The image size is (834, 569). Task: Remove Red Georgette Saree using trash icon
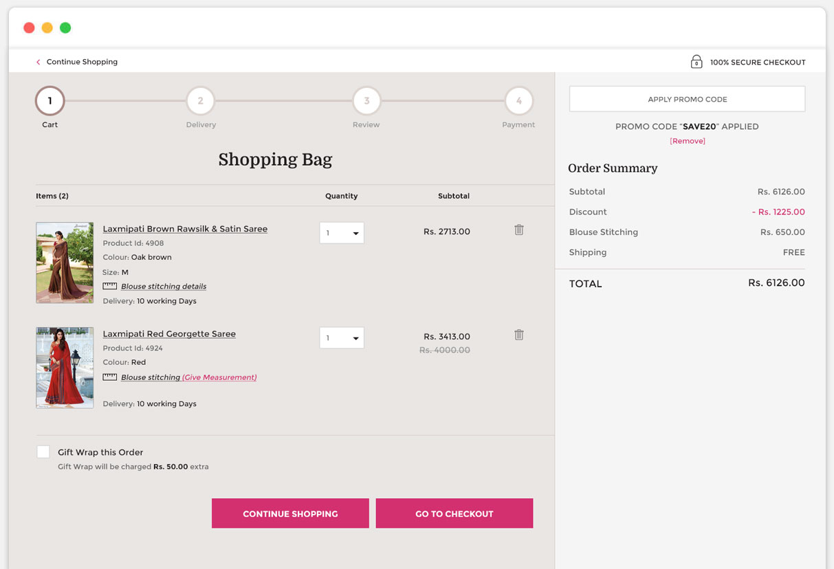519,335
